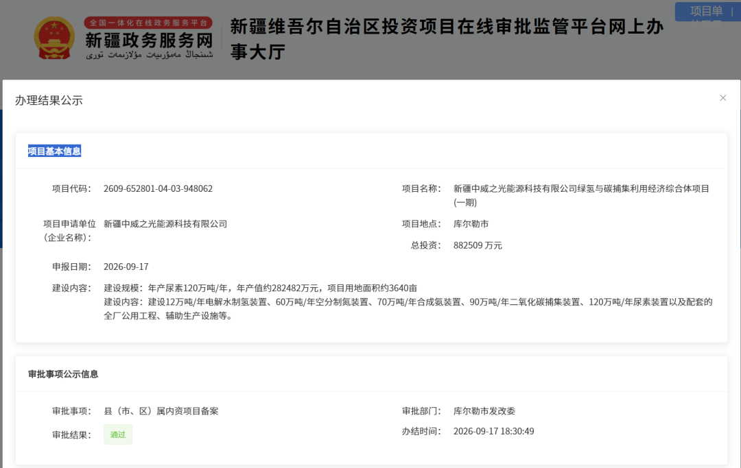Select declaration date 2026-09-17
Viewport: 741px width, 468px height.
pyautogui.click(x=126, y=267)
